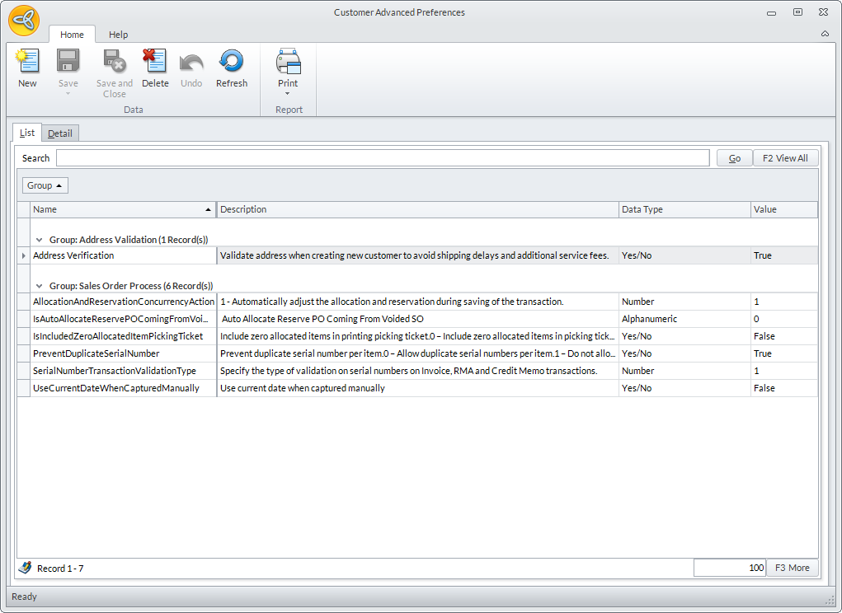Click into the Search text field
Screen dimensions: 842x613
tap(383, 158)
